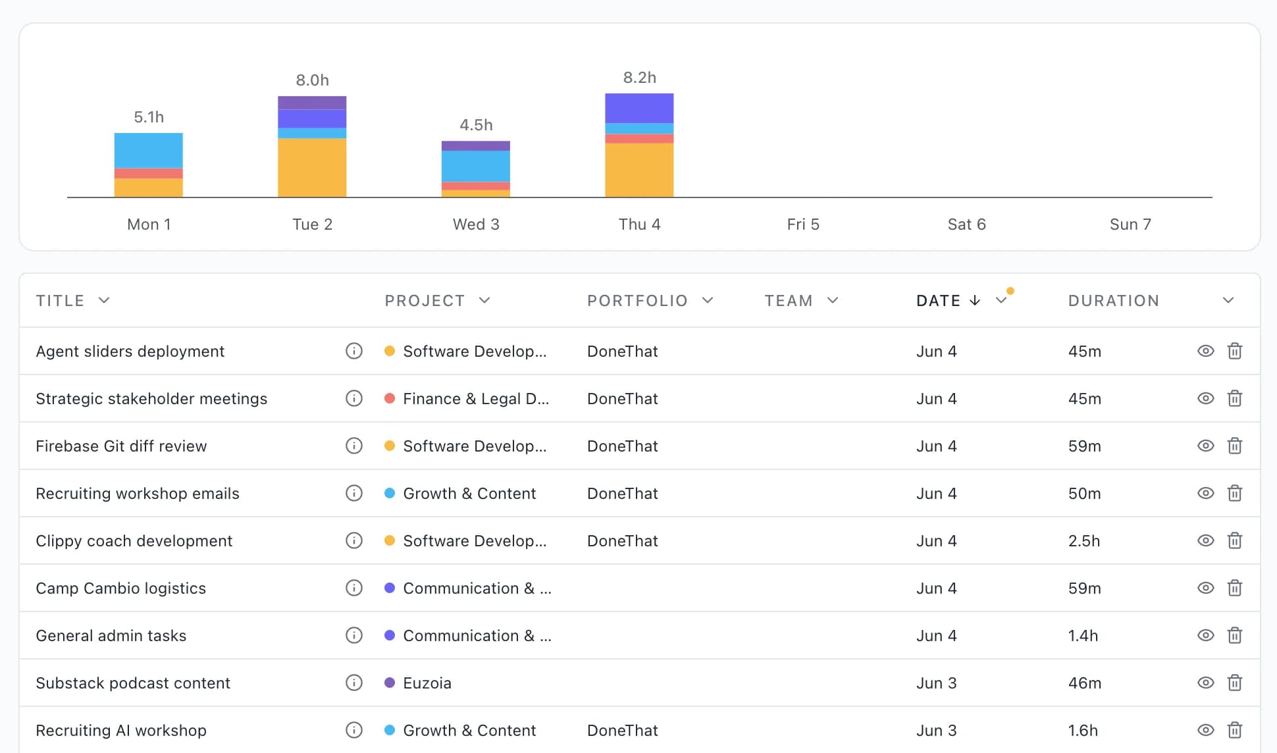This screenshot has width=1277, height=753.
Task: Toggle visibility of Agent sliders deployment
Action: coord(1205,351)
